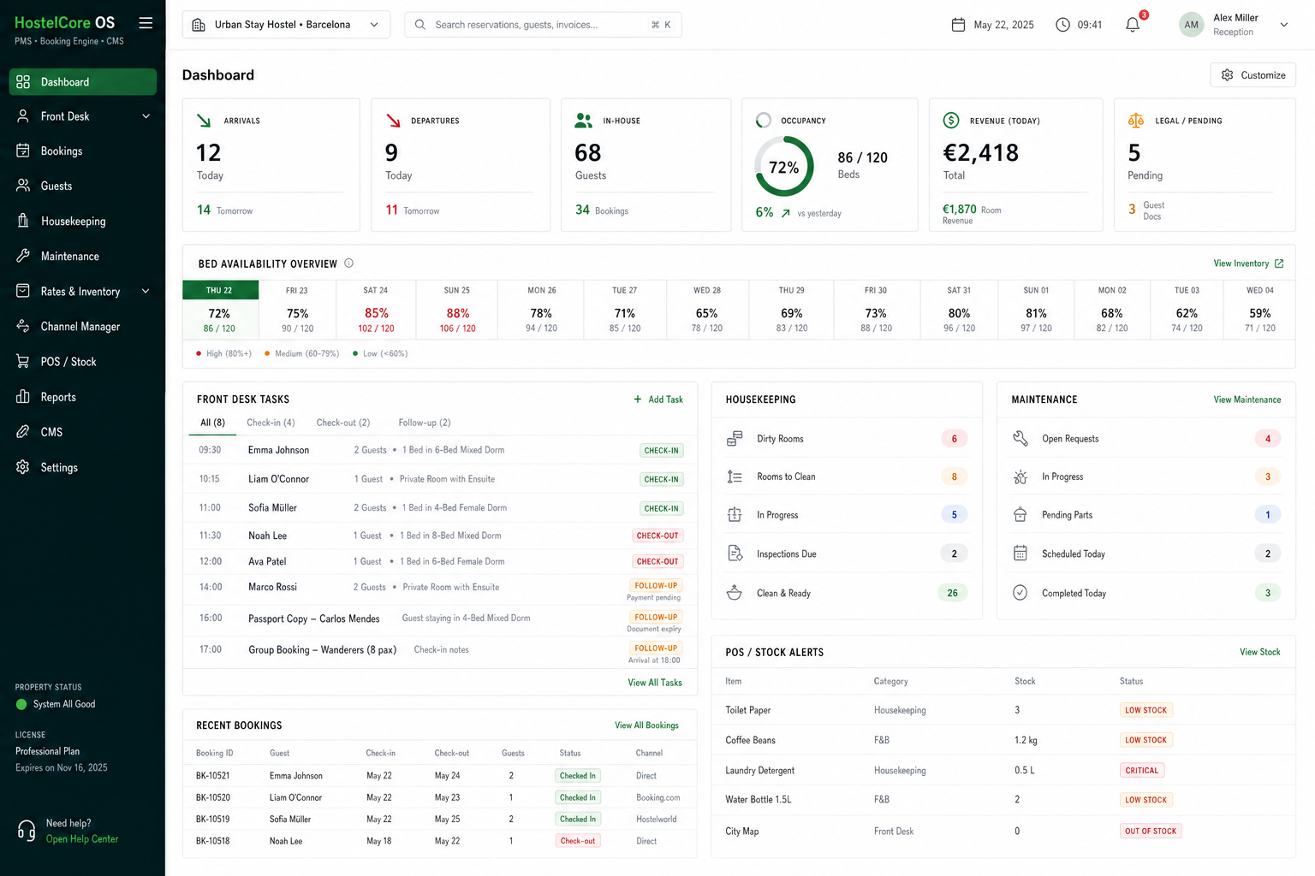Click the magnifier icon in search bar
The width and height of the screenshot is (1315, 876).
[x=420, y=25]
